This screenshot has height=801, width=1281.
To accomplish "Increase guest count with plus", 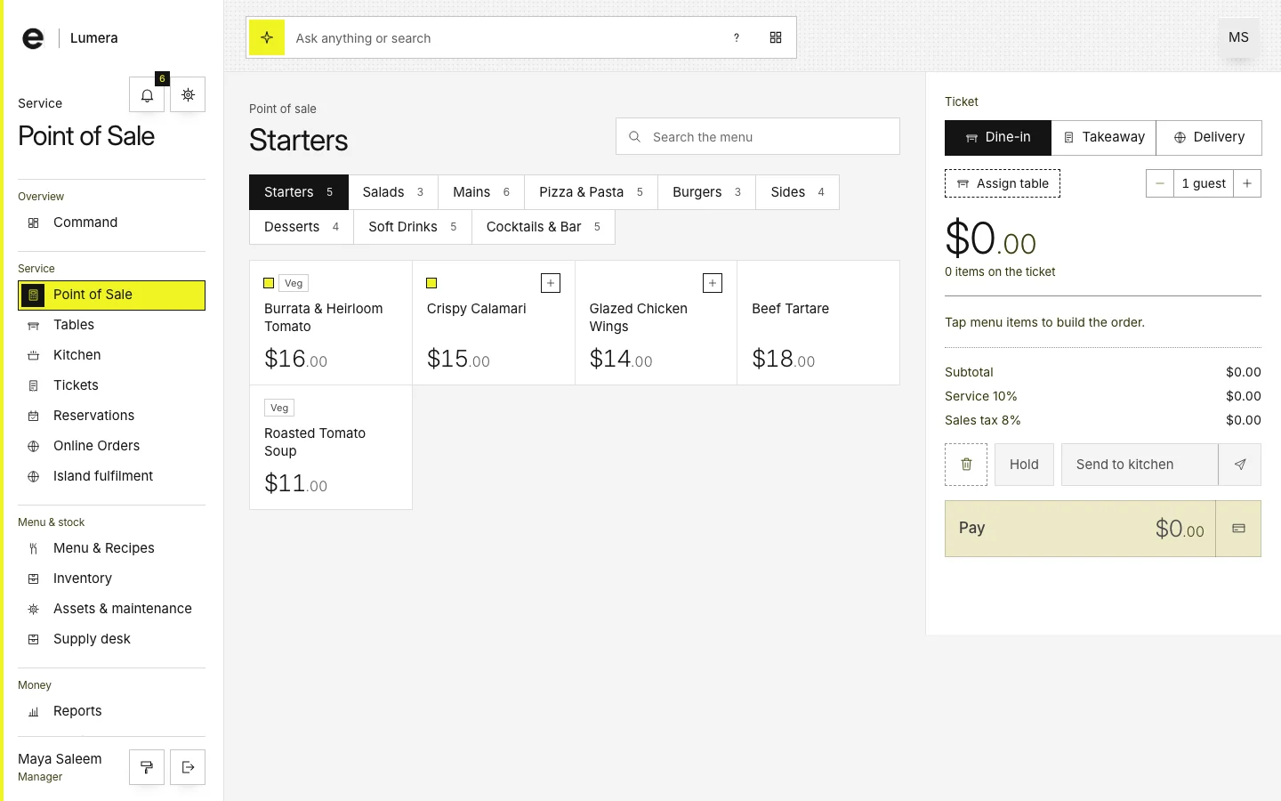I will 1247,183.
